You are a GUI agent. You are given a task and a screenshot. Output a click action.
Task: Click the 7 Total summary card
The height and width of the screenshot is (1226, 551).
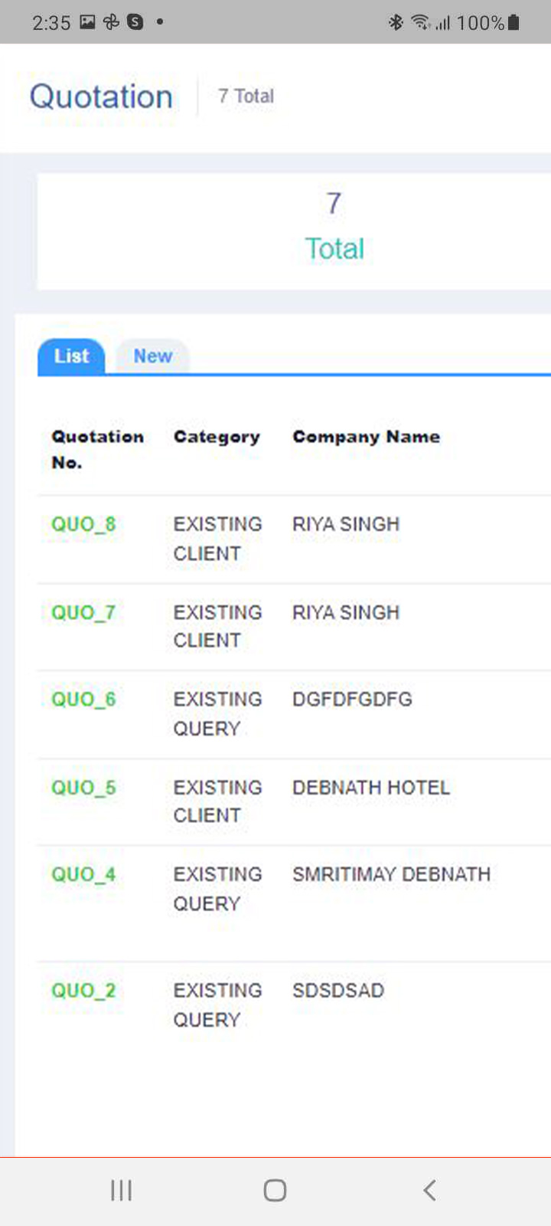click(x=294, y=231)
